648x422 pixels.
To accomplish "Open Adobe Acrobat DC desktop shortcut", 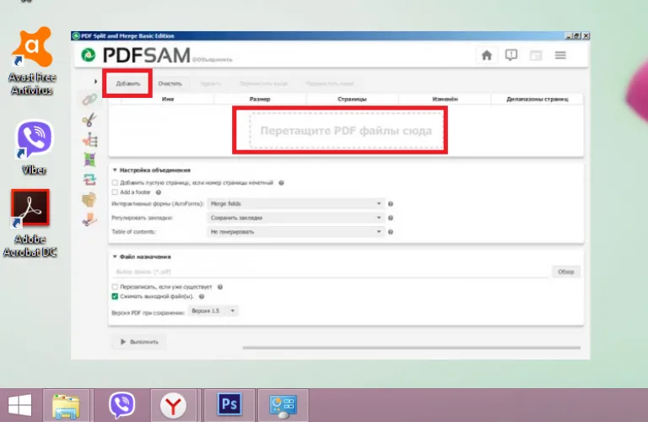I will coord(30,223).
